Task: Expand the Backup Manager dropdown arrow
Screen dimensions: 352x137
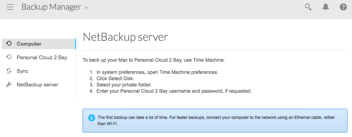Action: point(86,8)
